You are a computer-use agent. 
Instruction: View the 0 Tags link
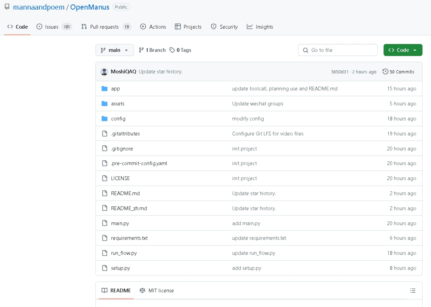tap(180, 50)
